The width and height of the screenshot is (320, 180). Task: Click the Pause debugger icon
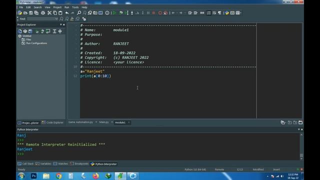point(148,13)
